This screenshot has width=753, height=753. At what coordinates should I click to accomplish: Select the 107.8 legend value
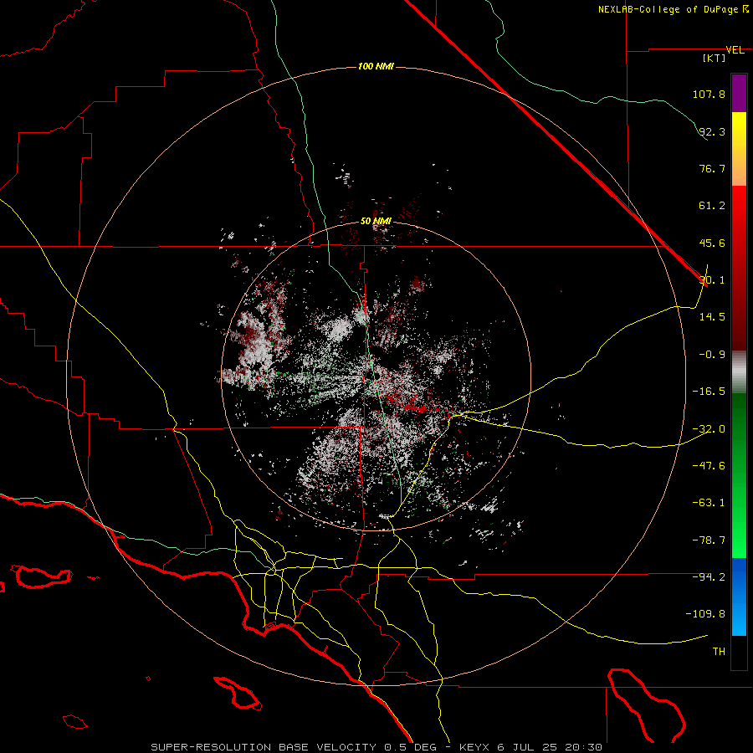(x=709, y=94)
